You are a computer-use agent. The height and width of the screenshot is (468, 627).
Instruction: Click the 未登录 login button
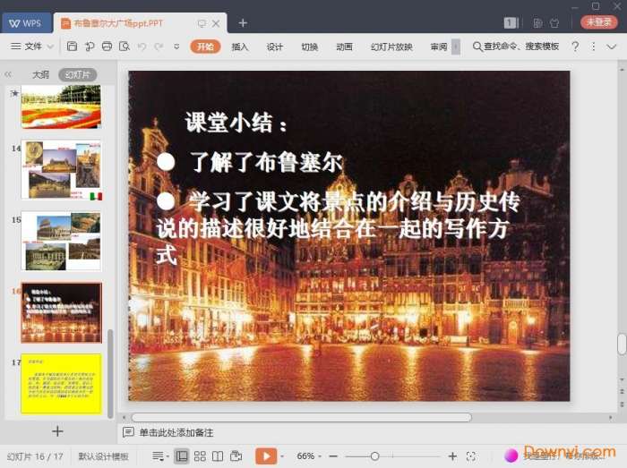pos(598,22)
